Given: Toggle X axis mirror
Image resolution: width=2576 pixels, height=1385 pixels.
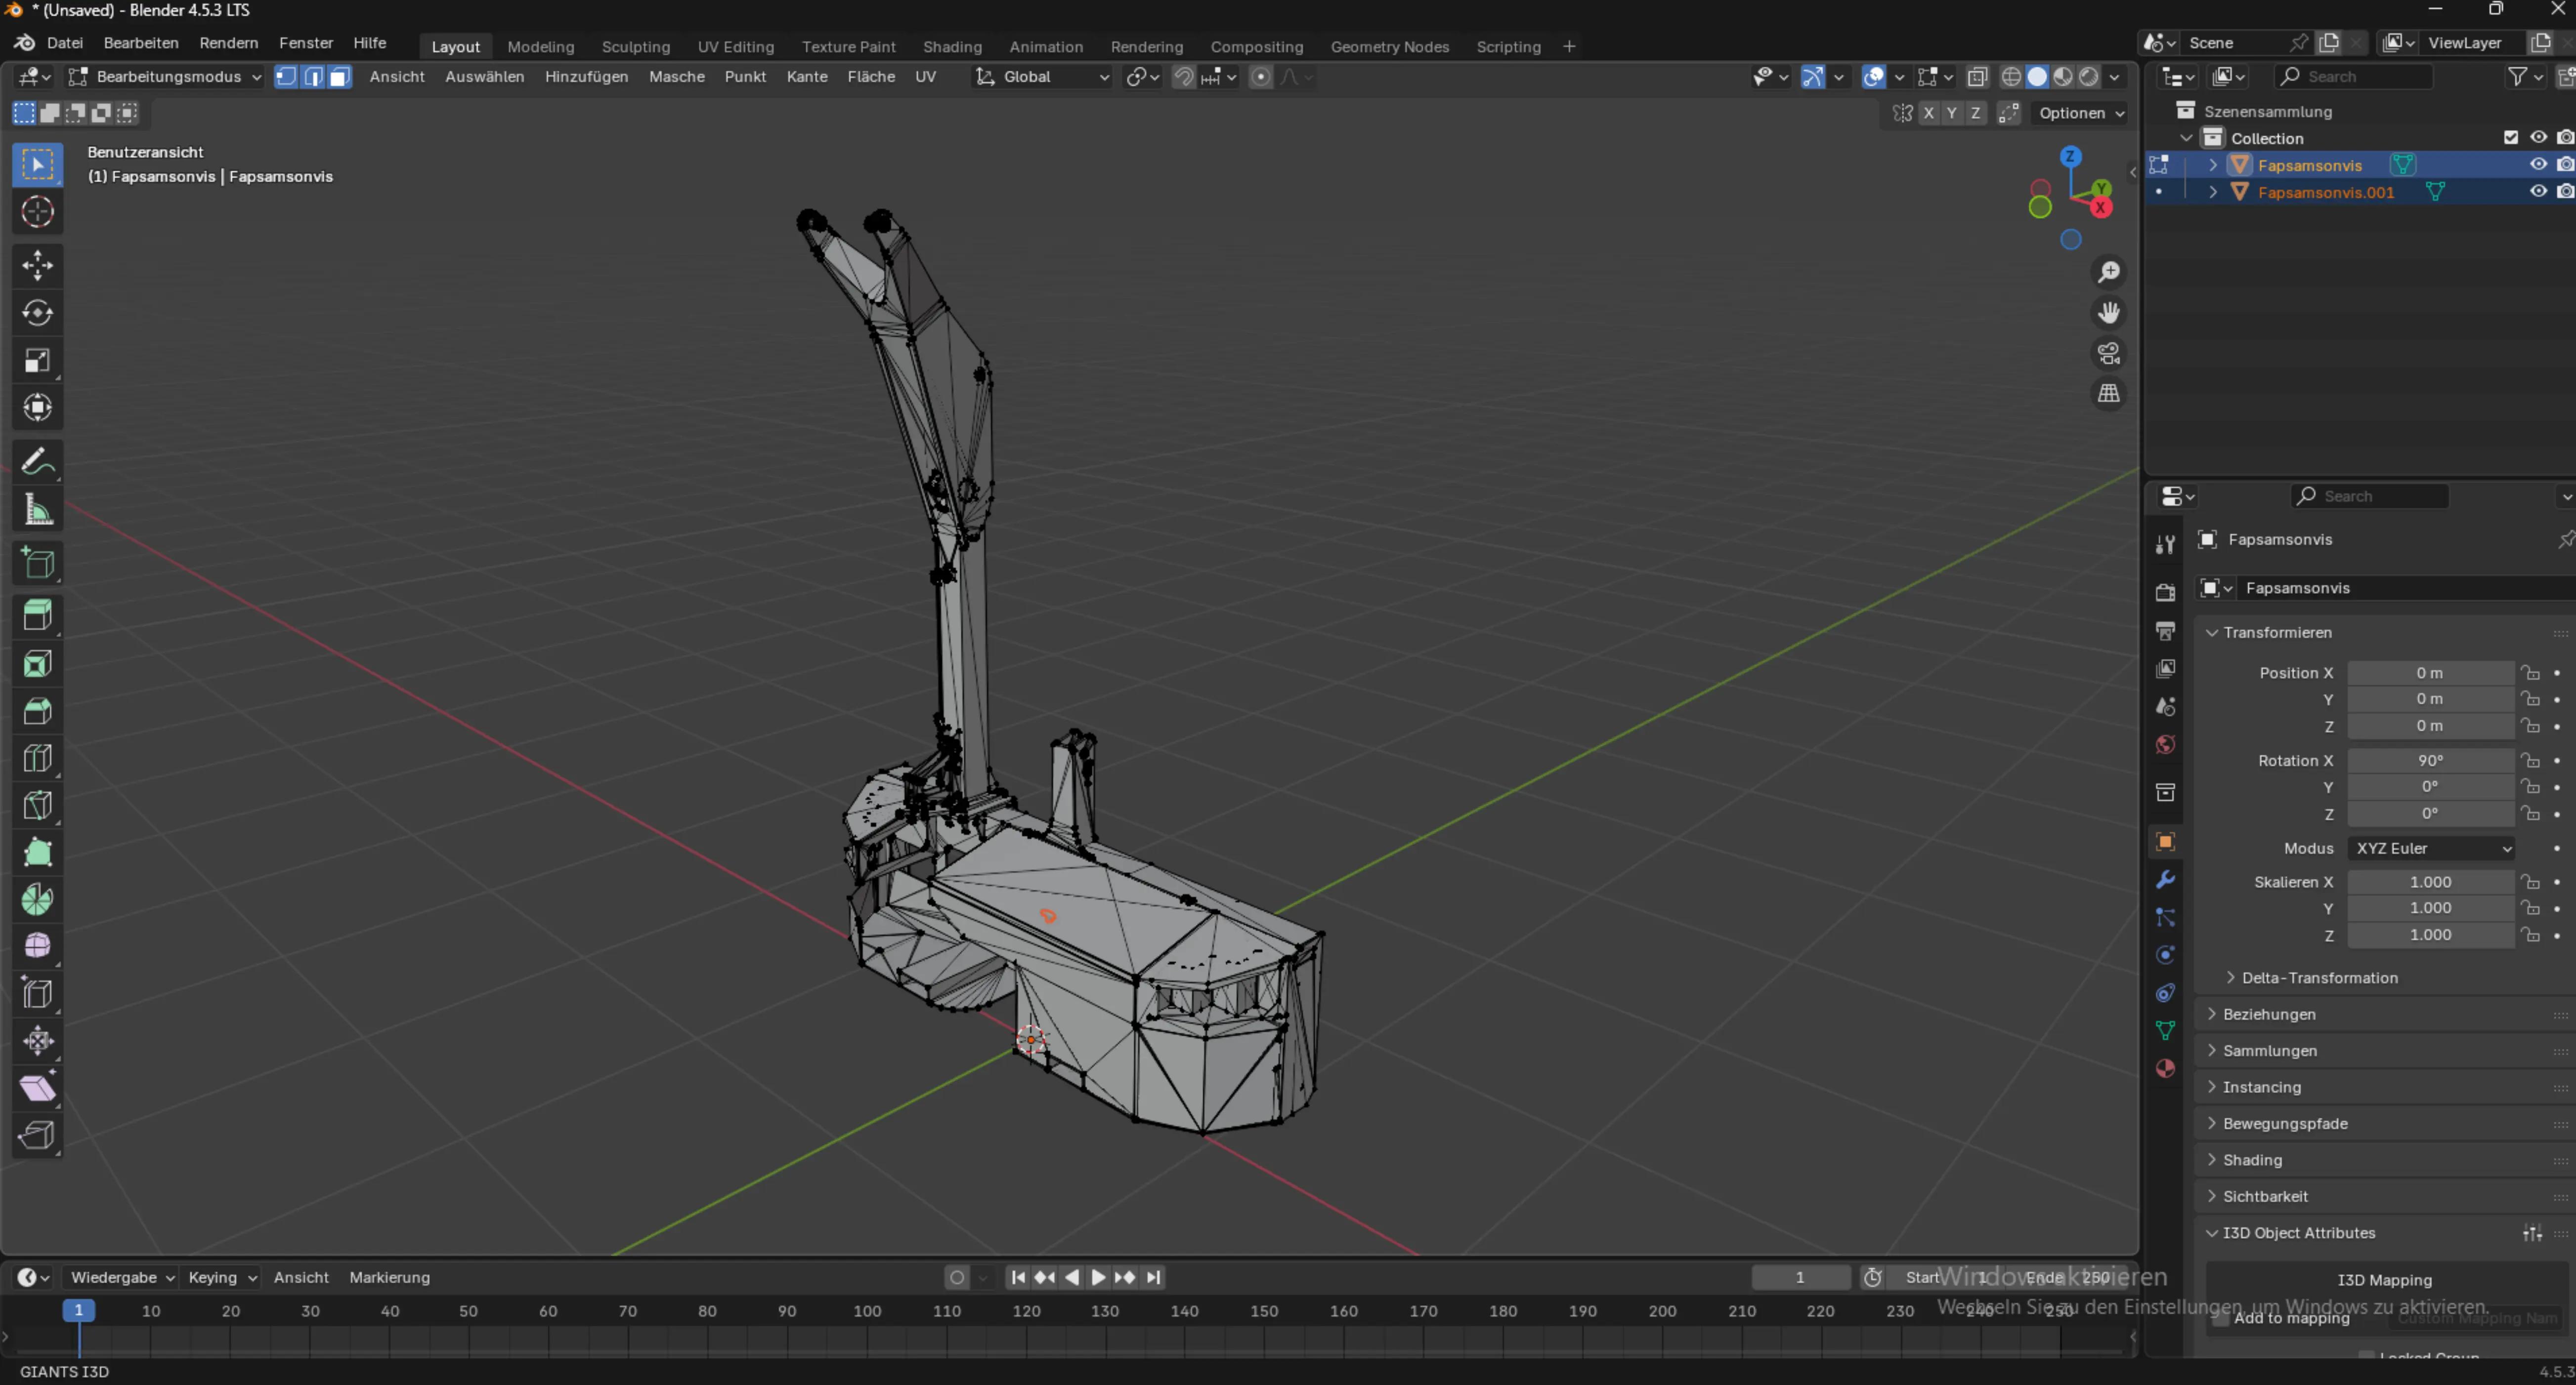Looking at the screenshot, I should tap(1928, 113).
